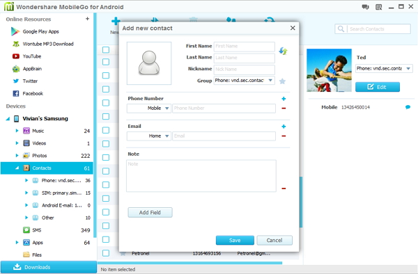Remove the Note field
The height and width of the screenshot is (274, 418).
point(284,188)
